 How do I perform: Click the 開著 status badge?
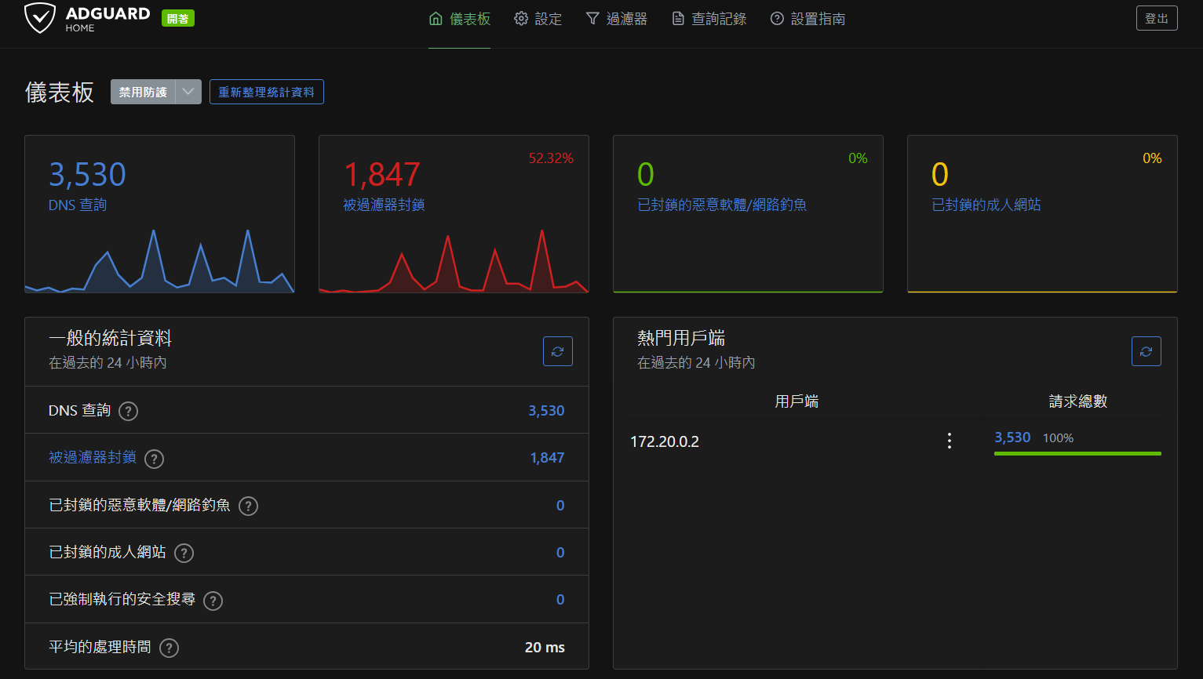(x=178, y=18)
